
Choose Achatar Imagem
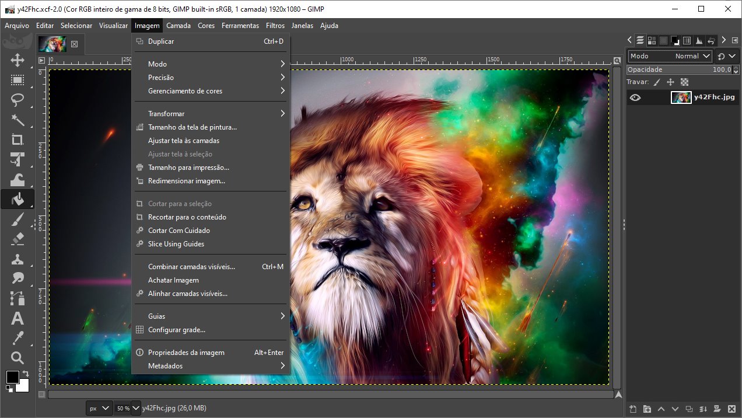pos(211,280)
